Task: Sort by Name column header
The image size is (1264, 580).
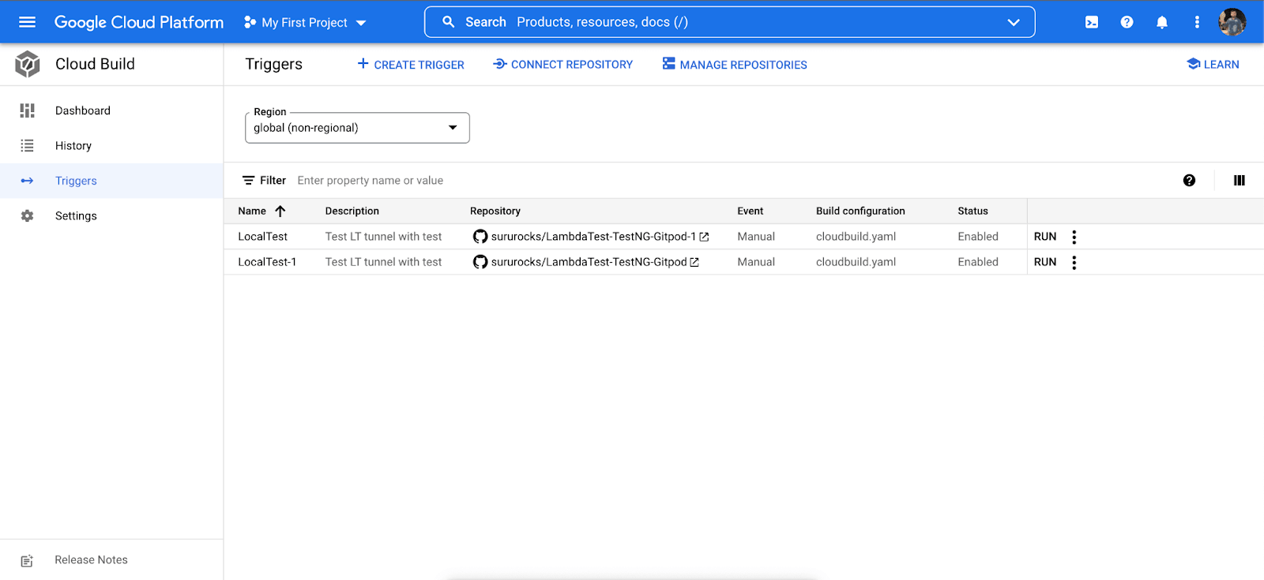Action: pyautogui.click(x=253, y=211)
